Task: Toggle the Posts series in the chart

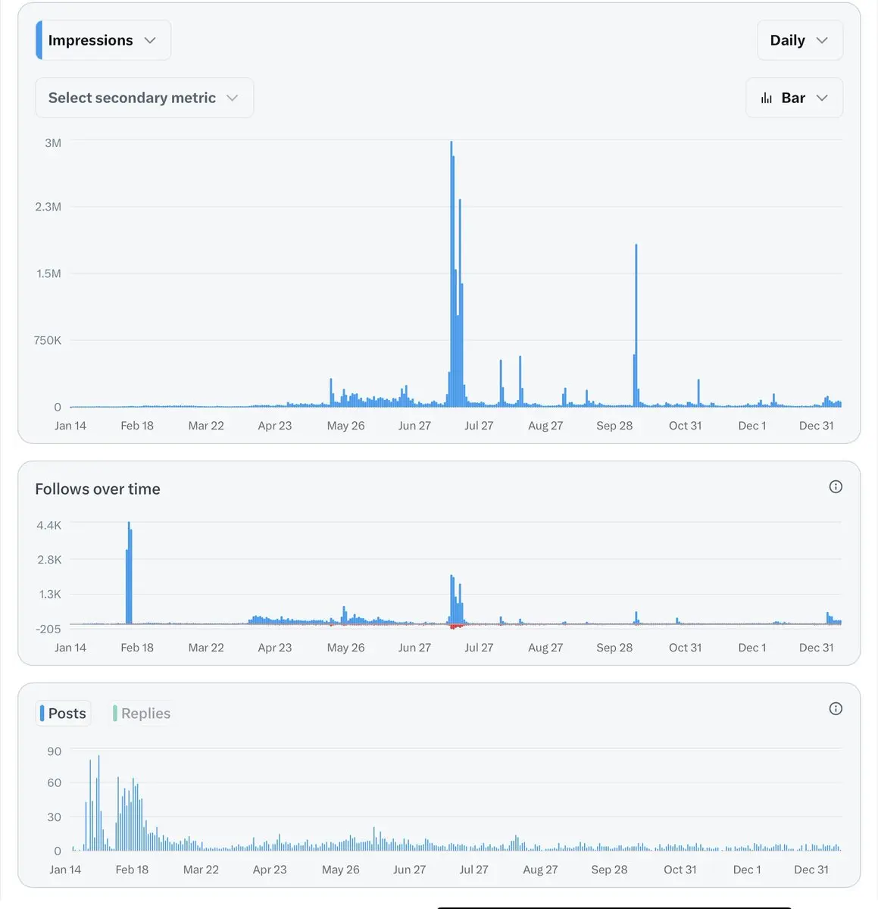Action: tap(64, 713)
